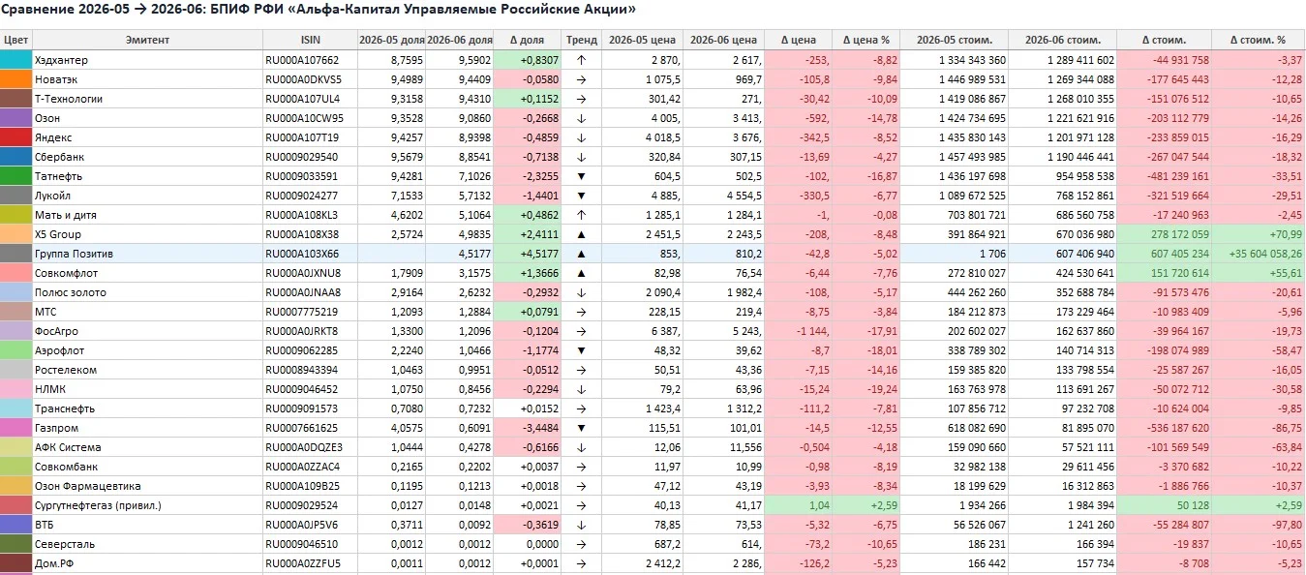Click the filled down-triangle trend for Татнефть
The height and width of the screenshot is (575, 1306).
582,176
